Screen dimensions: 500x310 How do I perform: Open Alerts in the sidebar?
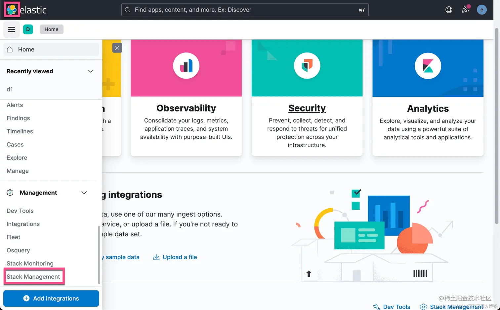coord(15,105)
